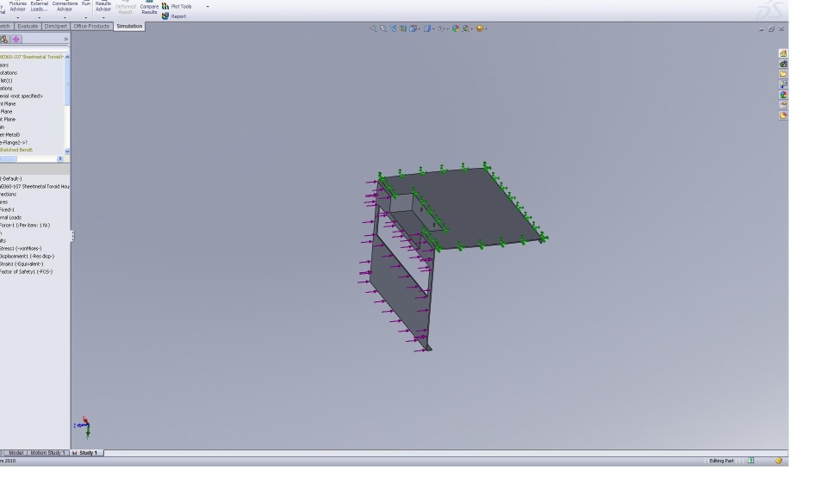The width and height of the screenshot is (827, 502).
Task: Expand the Connections Advisor dropdown arrow
Action: (x=65, y=17)
